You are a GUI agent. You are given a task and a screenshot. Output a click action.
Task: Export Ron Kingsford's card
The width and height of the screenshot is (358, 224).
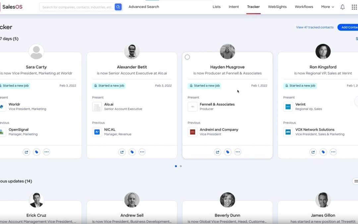point(313,152)
